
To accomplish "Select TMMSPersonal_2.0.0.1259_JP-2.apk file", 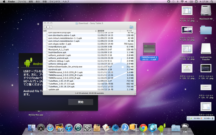I will coord(88,75).
